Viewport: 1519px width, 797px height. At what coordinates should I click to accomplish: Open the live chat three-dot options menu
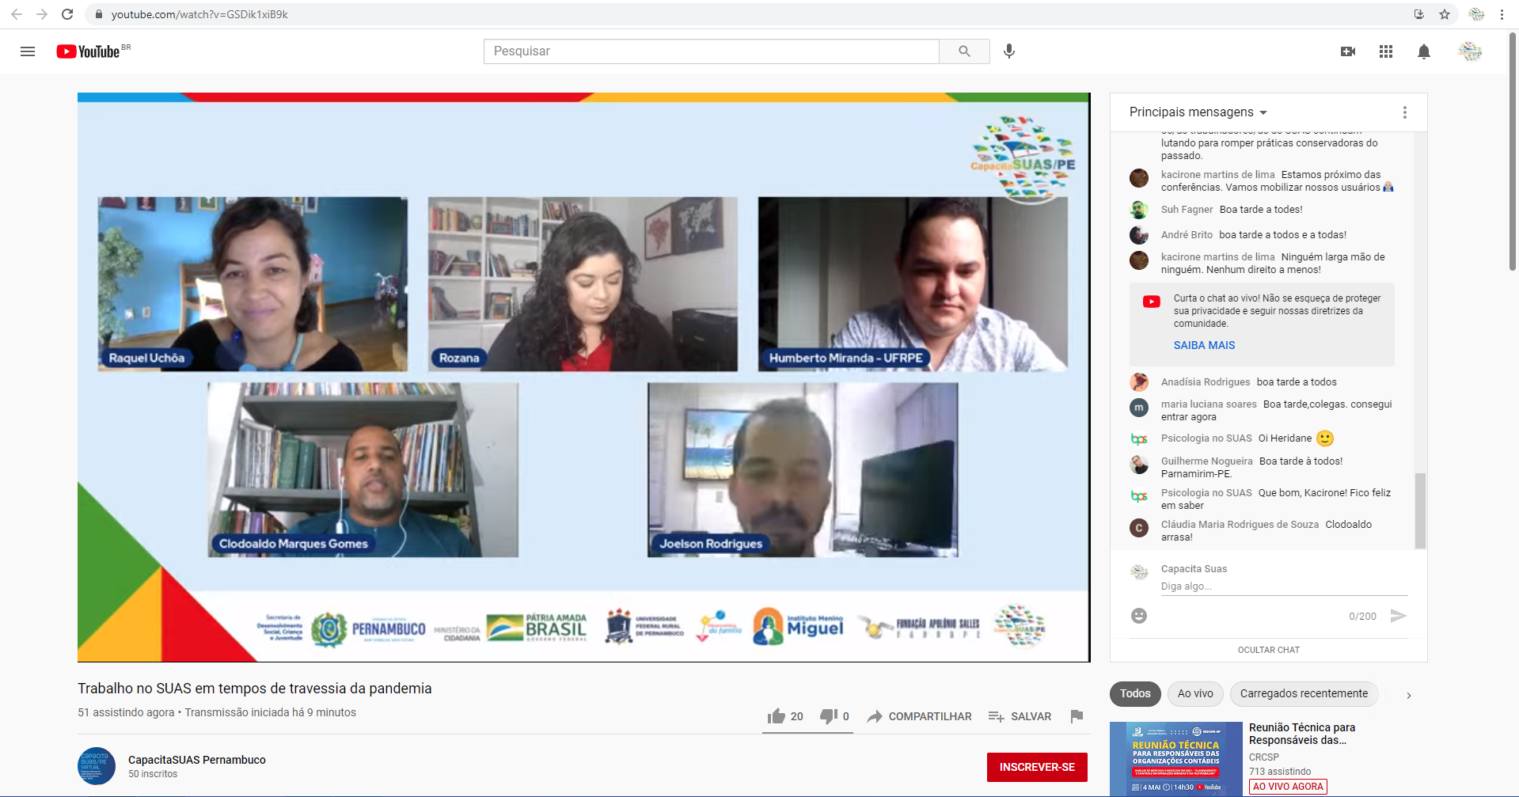pos(1405,112)
